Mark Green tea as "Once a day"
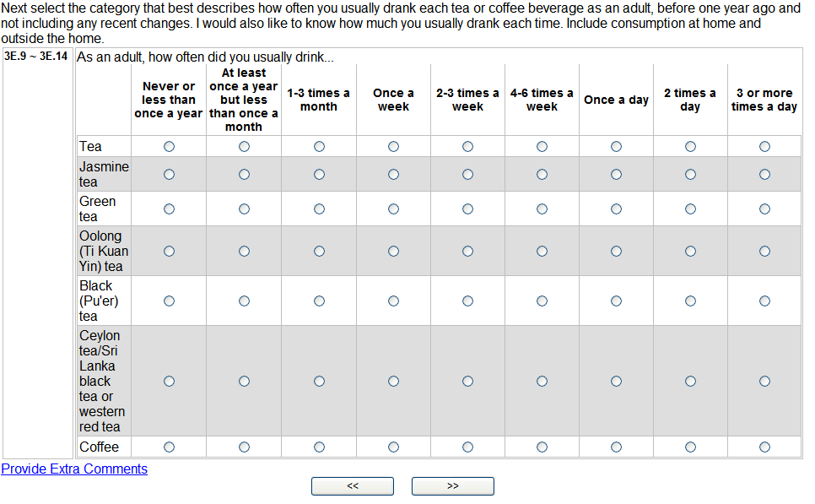This screenshot has width=815, height=504. 616,209
